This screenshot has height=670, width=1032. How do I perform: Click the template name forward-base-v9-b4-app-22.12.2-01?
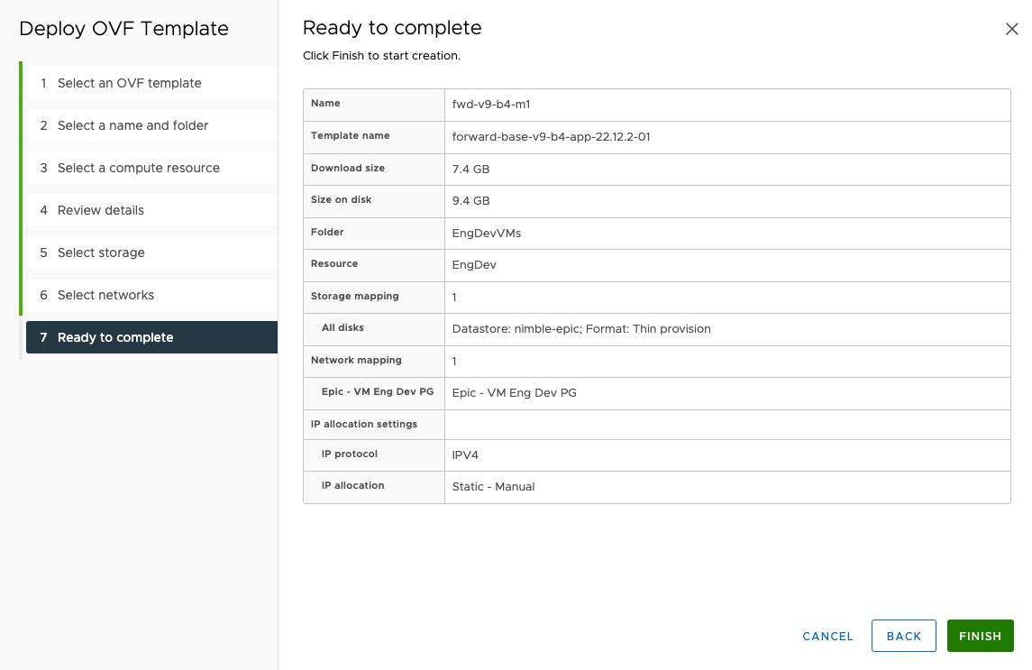coord(551,137)
